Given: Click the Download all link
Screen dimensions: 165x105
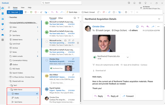Looking at the screenshot, I should [99, 71].
